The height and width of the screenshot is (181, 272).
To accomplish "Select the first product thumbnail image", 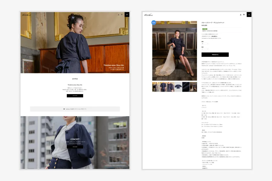I will (x=156, y=87).
